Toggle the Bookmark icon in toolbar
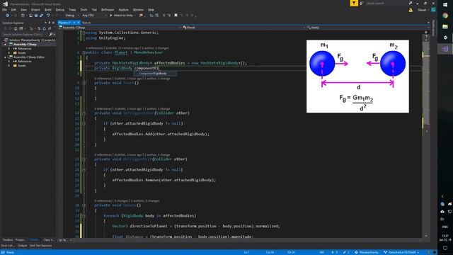 (176, 16)
